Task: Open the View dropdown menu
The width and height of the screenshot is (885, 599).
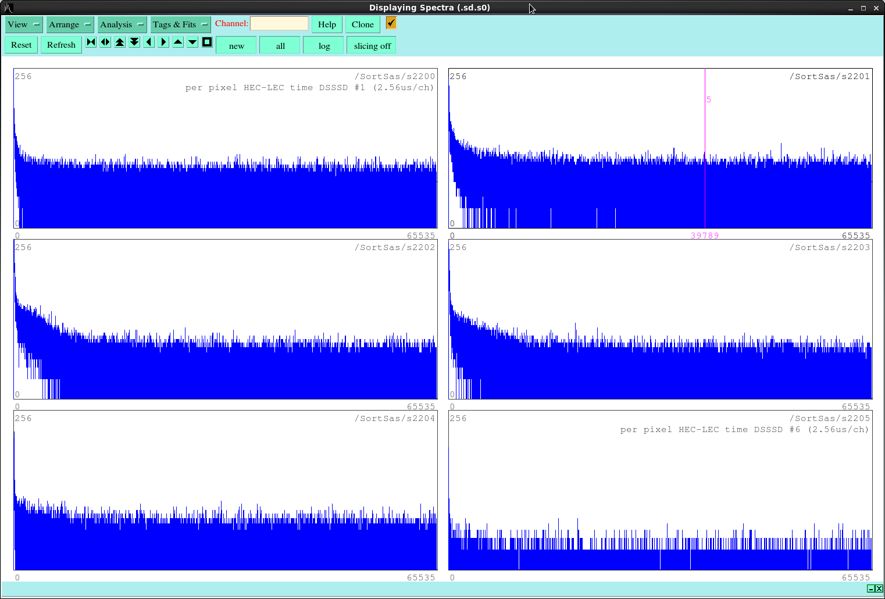Action: [24, 24]
